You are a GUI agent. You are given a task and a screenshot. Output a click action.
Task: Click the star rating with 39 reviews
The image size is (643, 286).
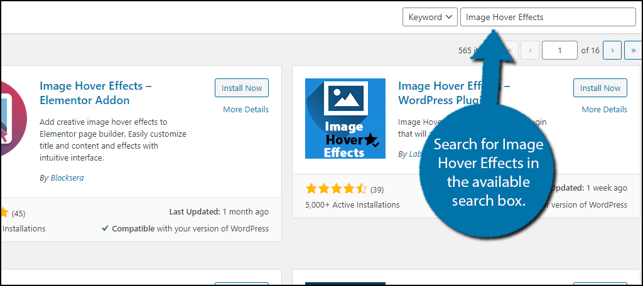click(337, 189)
